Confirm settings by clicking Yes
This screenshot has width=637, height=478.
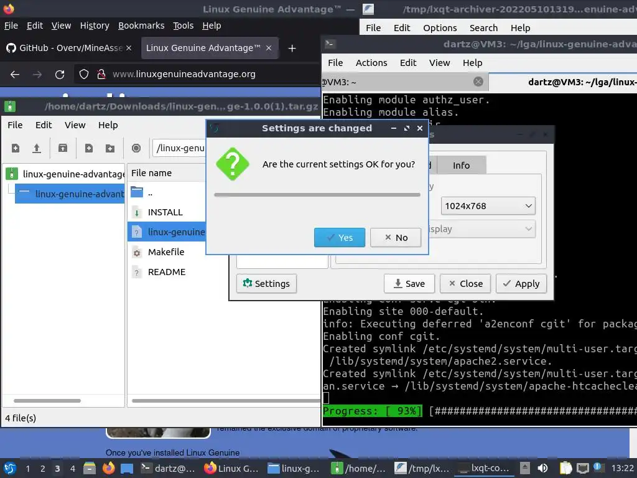point(340,238)
